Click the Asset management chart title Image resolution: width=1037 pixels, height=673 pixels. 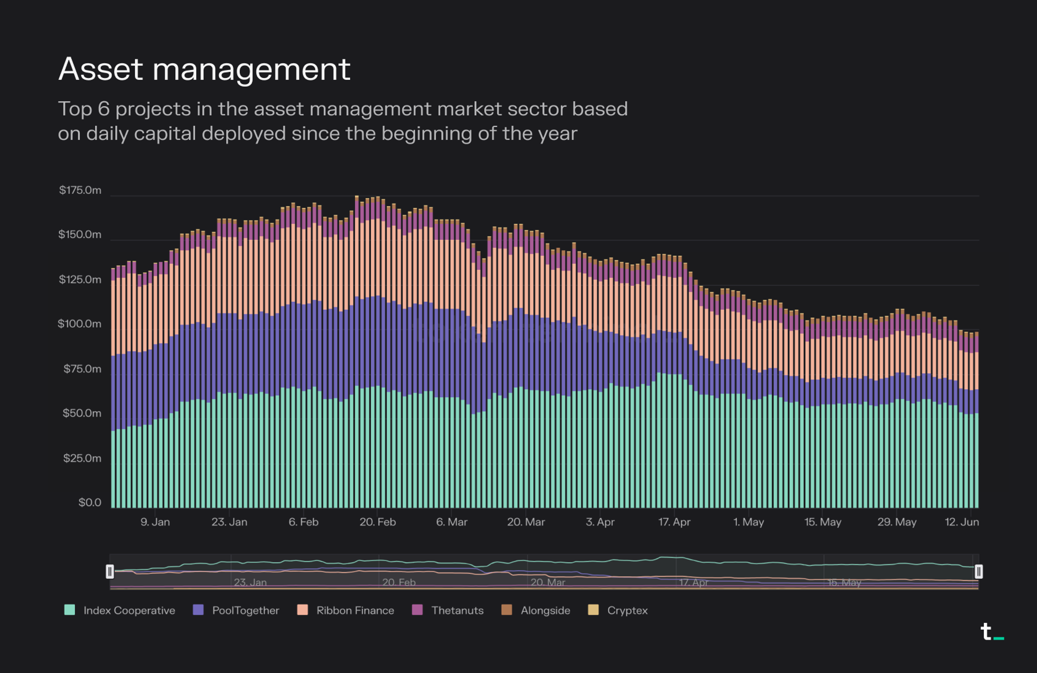pyautogui.click(x=204, y=69)
